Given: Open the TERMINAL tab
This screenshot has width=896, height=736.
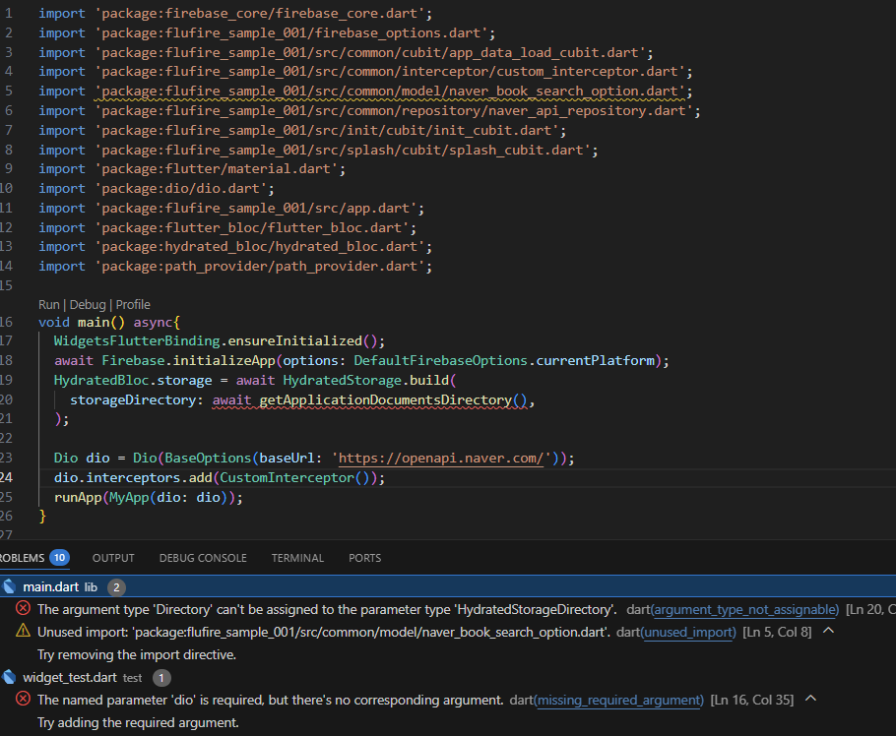Looking at the screenshot, I should tap(297, 558).
